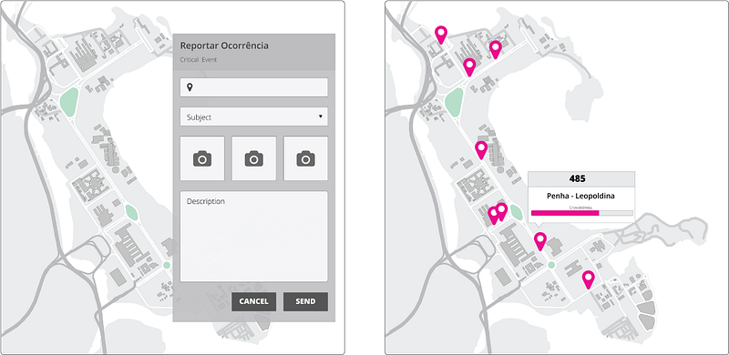Click the CANCEL button
The image size is (729, 355).
coord(254,301)
